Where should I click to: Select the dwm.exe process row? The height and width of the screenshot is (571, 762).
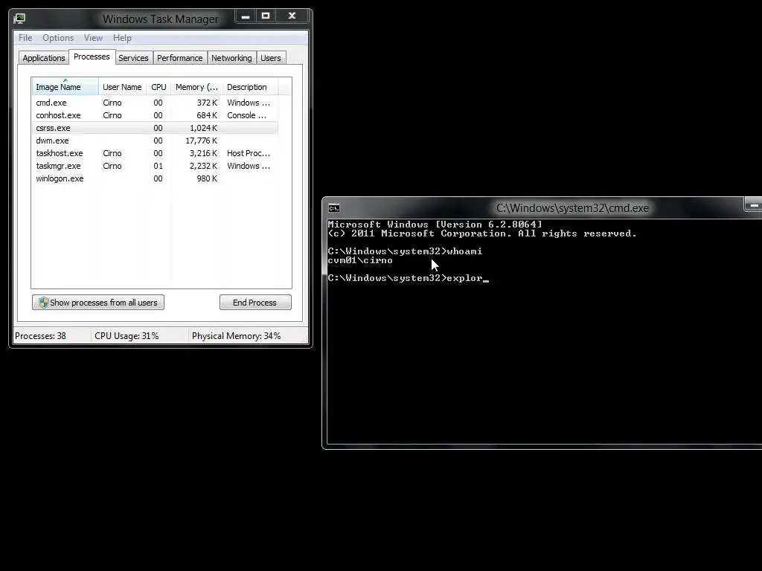tap(155, 141)
